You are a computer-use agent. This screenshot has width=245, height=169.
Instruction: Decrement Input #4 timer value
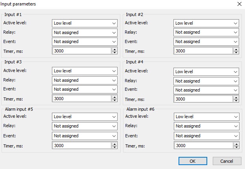(x=236, y=101)
